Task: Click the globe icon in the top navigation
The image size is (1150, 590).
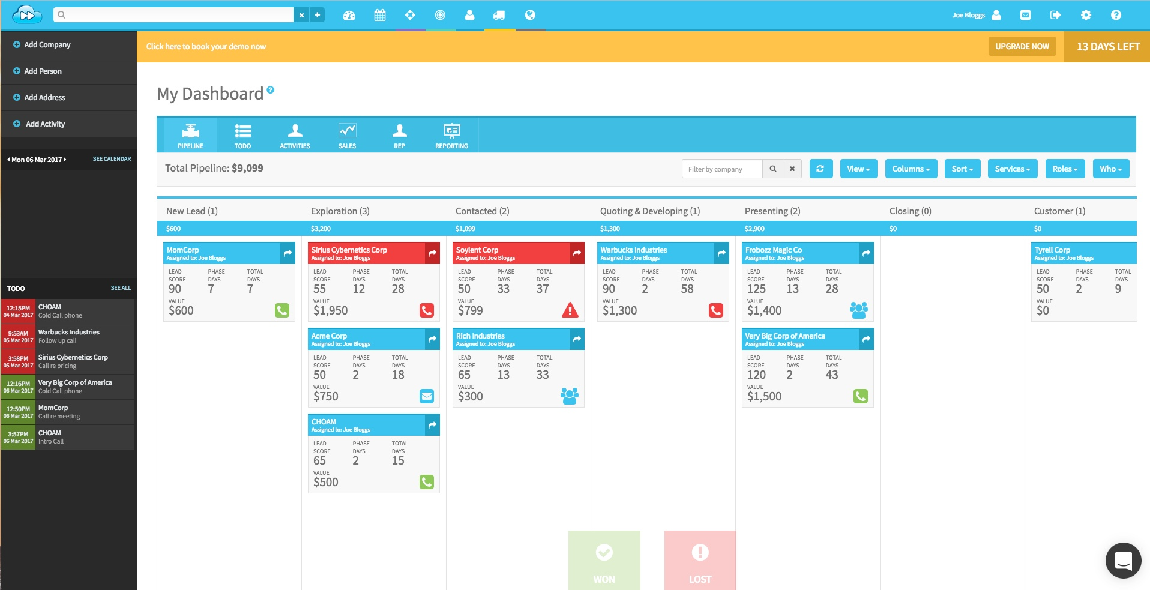Action: coord(530,14)
